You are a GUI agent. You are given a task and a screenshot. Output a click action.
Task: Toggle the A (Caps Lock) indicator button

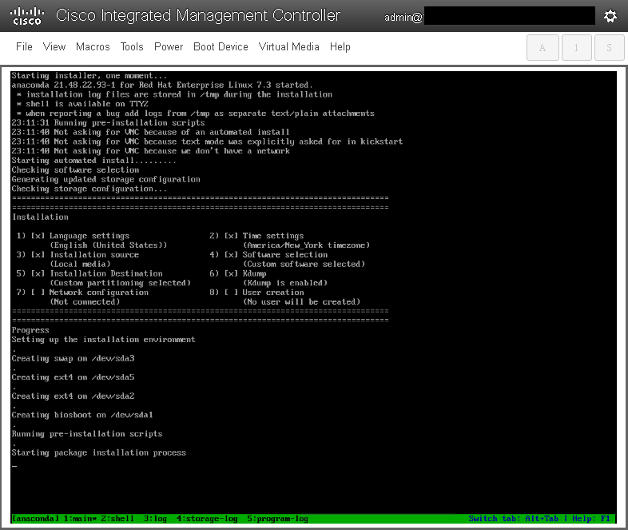click(543, 48)
